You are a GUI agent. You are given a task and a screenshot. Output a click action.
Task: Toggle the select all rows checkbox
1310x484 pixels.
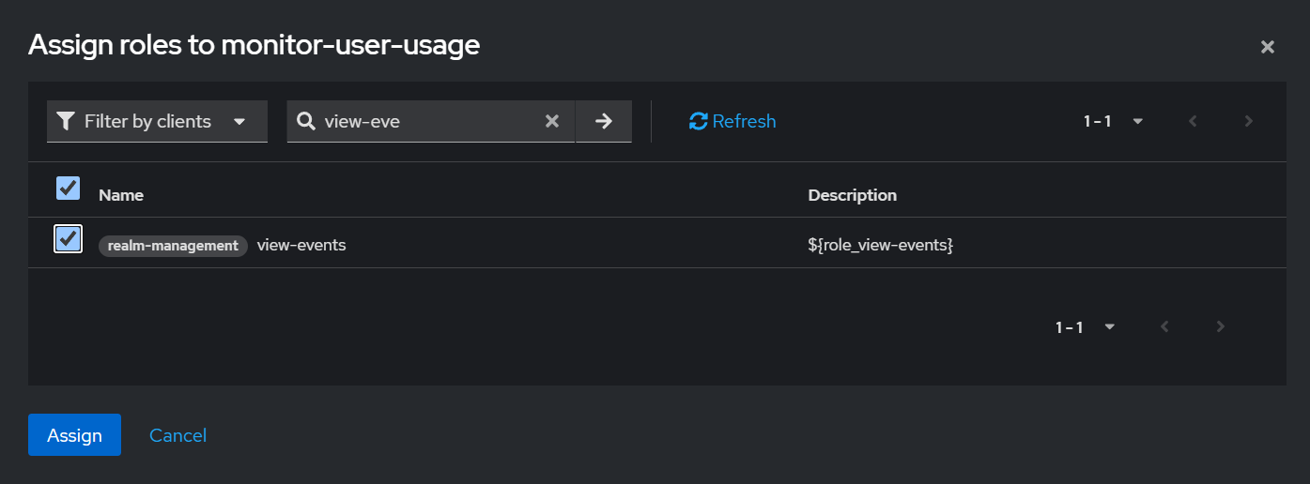(68, 188)
